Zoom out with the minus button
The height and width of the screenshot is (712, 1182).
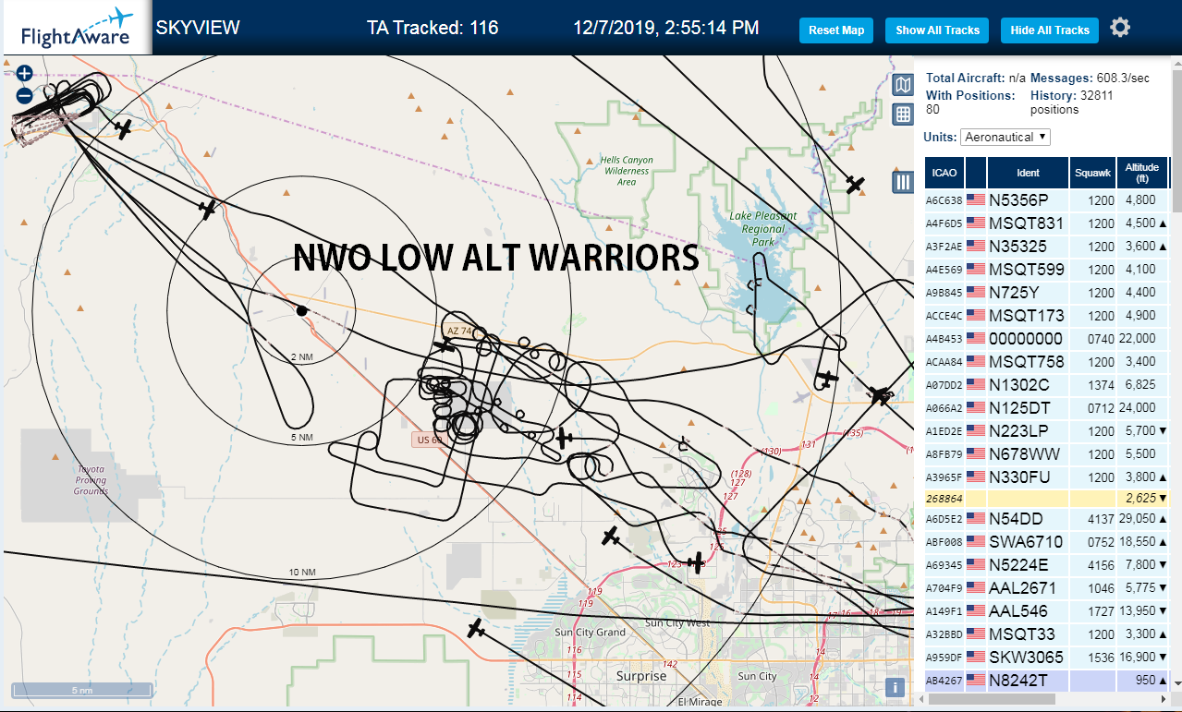(25, 95)
